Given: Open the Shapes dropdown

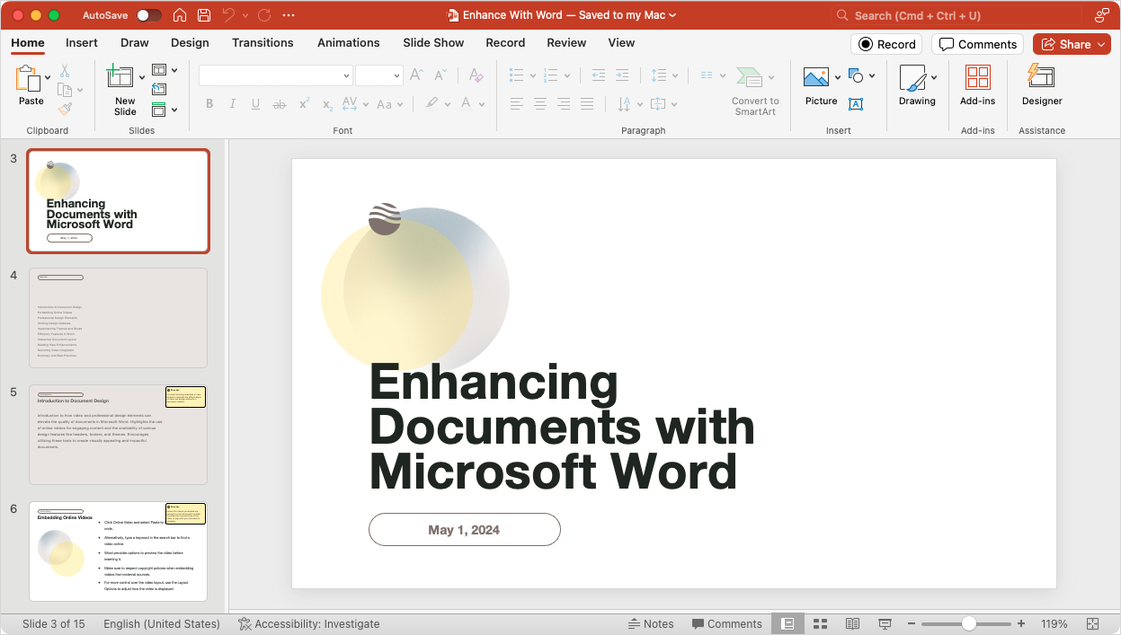Looking at the screenshot, I should [x=861, y=75].
